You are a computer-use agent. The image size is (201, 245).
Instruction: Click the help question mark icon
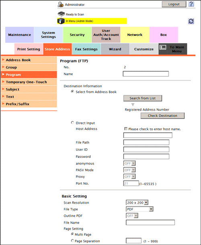[x=191, y=4]
